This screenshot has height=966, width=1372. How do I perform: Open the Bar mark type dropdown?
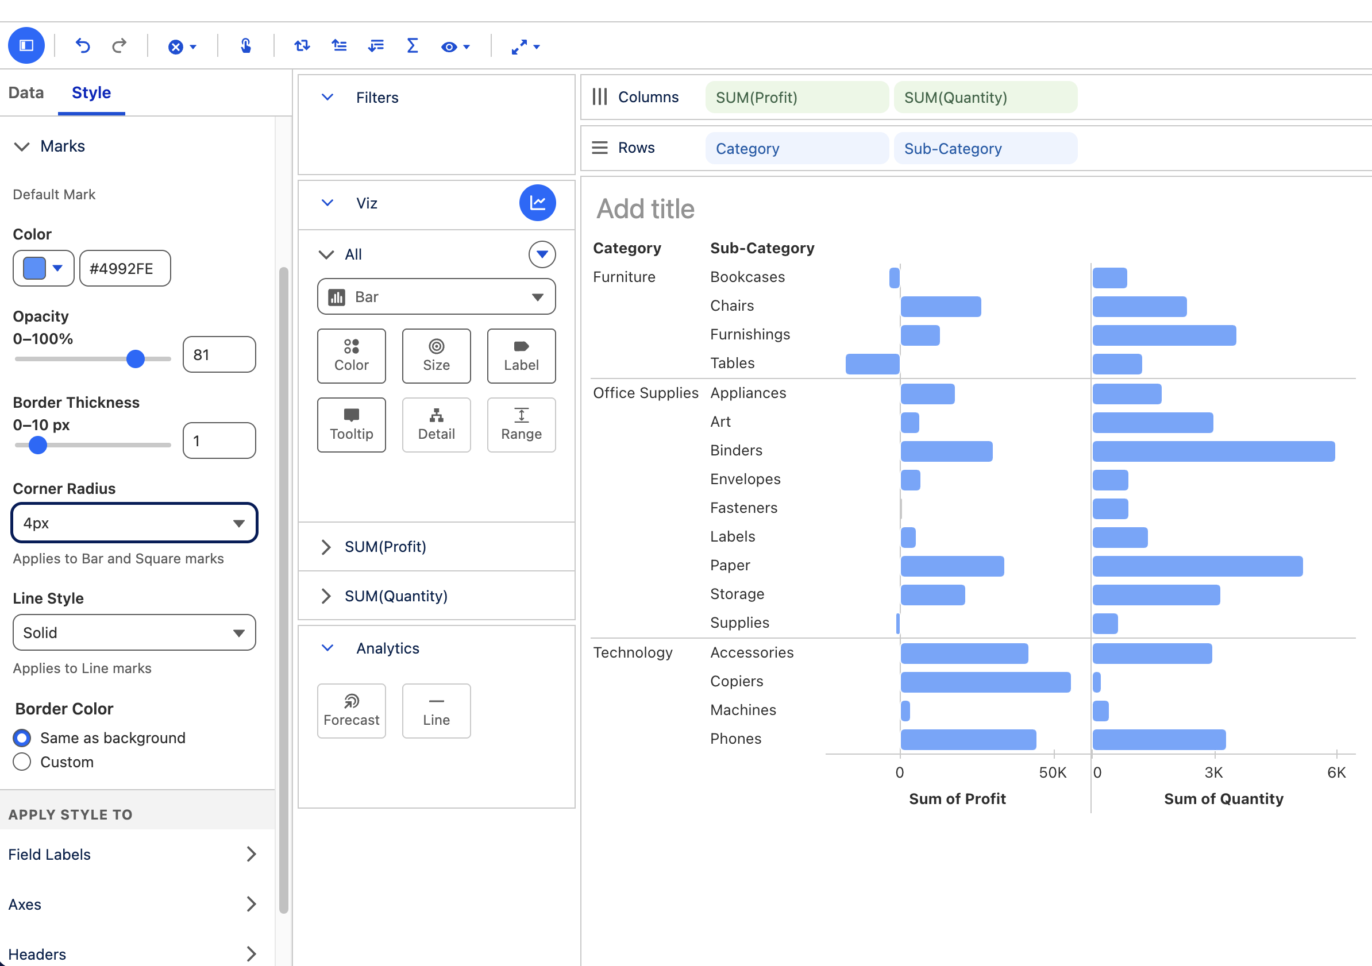click(436, 296)
